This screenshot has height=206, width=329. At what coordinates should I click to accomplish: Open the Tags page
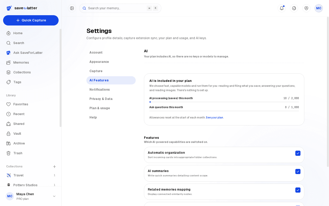point(31,82)
